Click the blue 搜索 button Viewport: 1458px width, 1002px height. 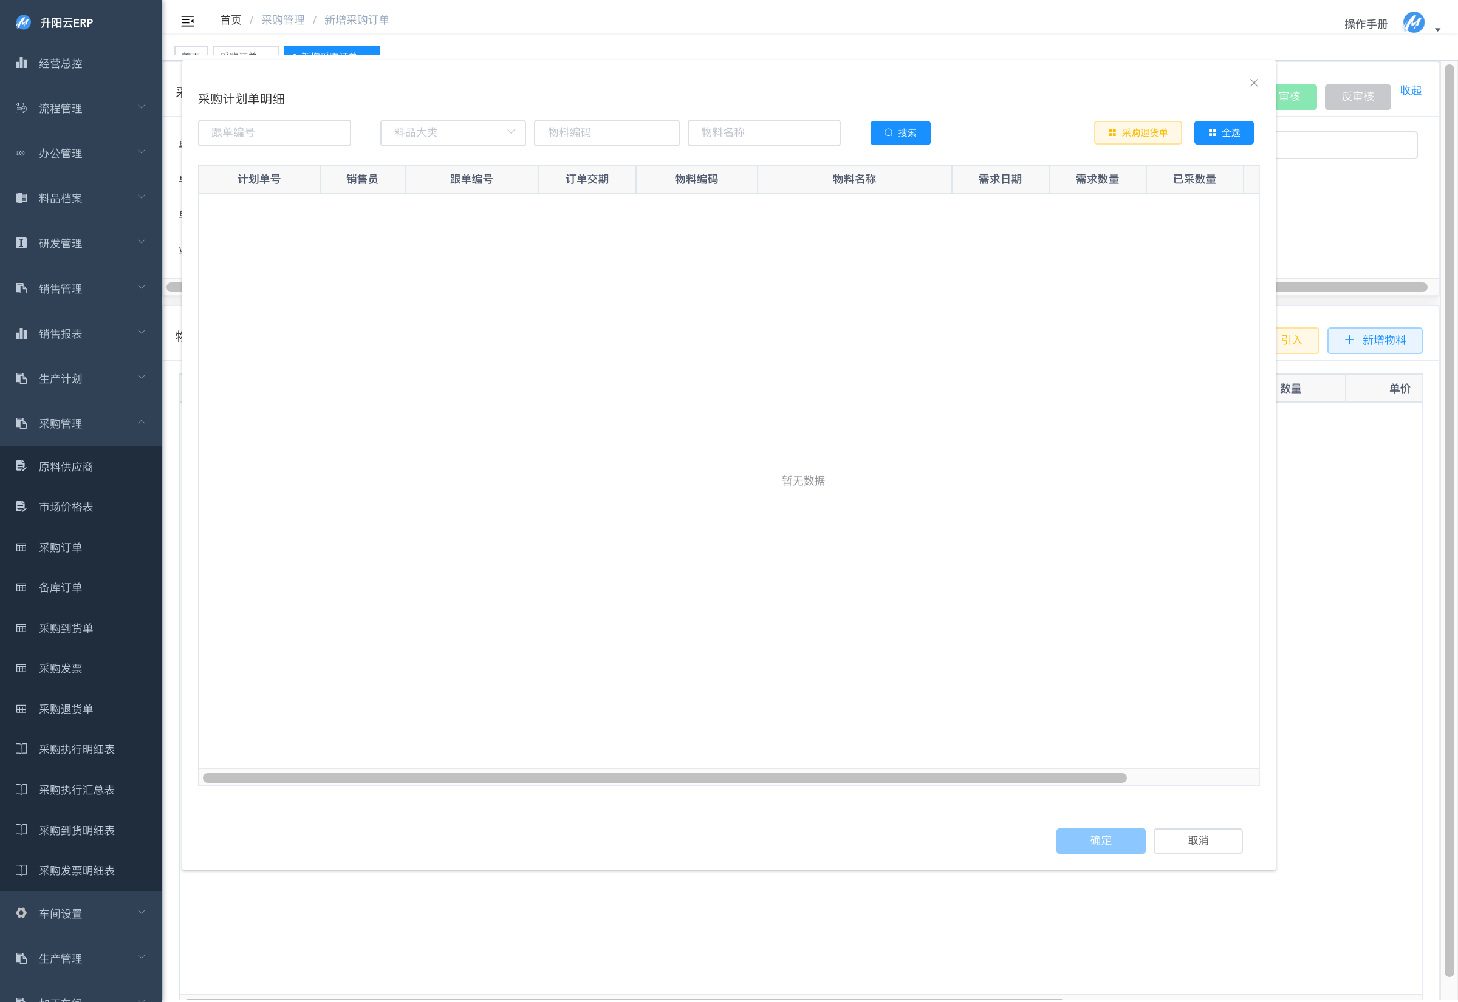(x=900, y=132)
